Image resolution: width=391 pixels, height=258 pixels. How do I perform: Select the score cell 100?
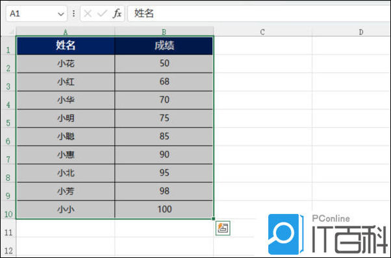164,210
